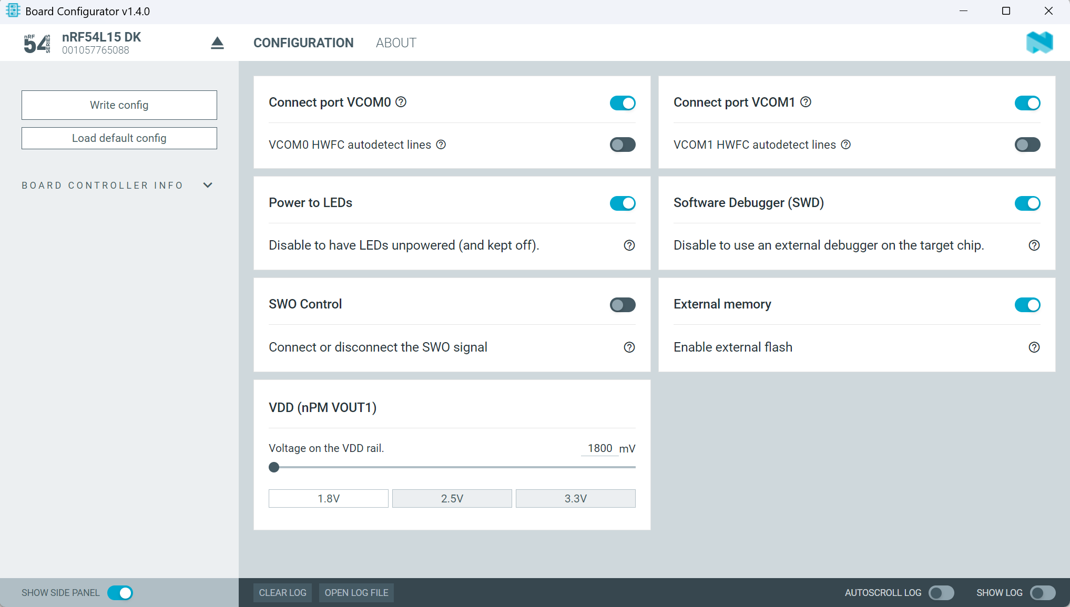Select 2.5V voltage preset
This screenshot has width=1070, height=607.
[x=452, y=499]
